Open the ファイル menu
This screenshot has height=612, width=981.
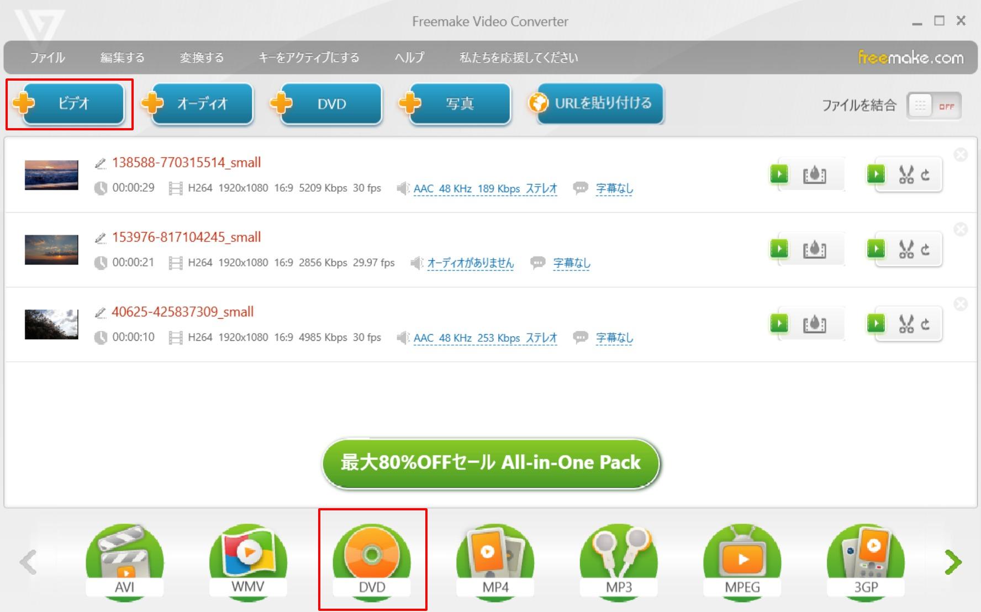coord(48,57)
